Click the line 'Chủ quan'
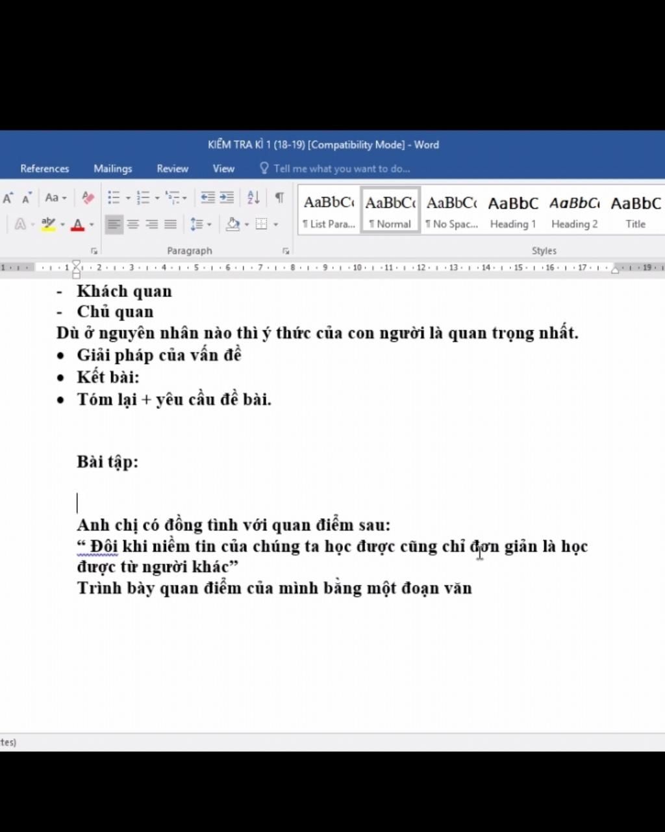Image resolution: width=665 pixels, height=832 pixels. (115, 312)
